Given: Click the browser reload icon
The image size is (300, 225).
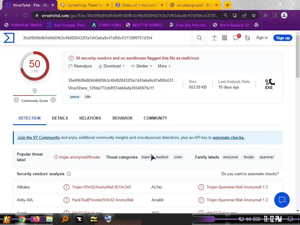Looking at the screenshot, I should point(25,15).
